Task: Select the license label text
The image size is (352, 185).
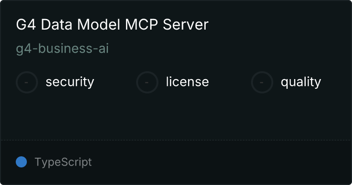Action: (188, 81)
